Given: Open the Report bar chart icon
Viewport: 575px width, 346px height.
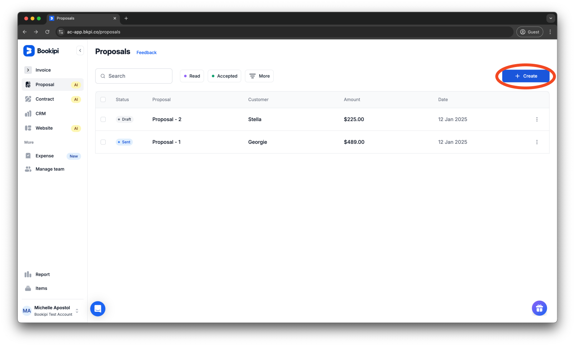Looking at the screenshot, I should 28,275.
